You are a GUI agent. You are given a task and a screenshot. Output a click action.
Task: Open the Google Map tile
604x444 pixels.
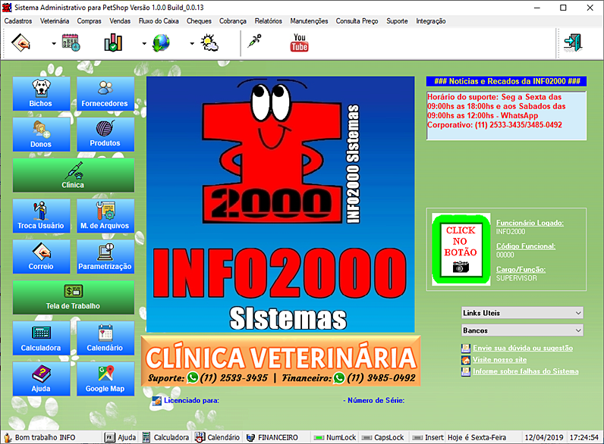point(105,379)
